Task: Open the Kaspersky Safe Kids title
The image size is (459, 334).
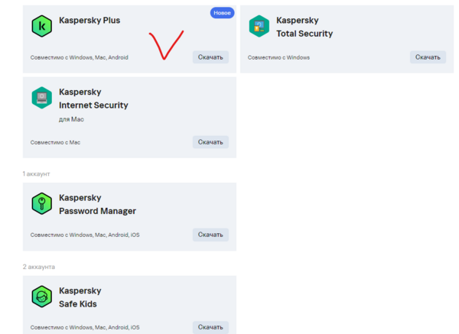Action: [x=80, y=297]
